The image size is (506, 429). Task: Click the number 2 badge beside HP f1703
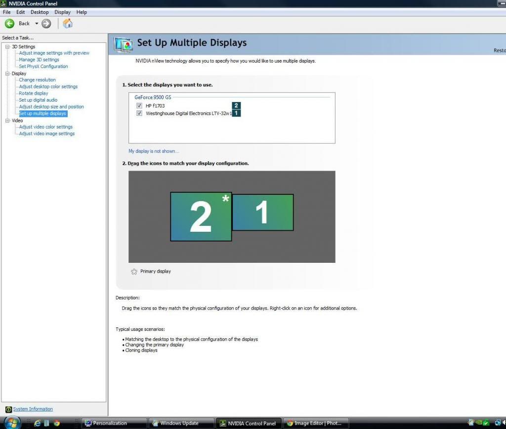236,106
